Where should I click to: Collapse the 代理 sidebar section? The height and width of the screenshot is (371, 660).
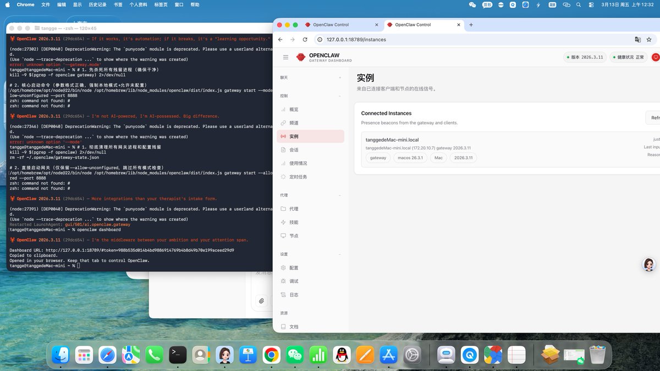point(339,195)
